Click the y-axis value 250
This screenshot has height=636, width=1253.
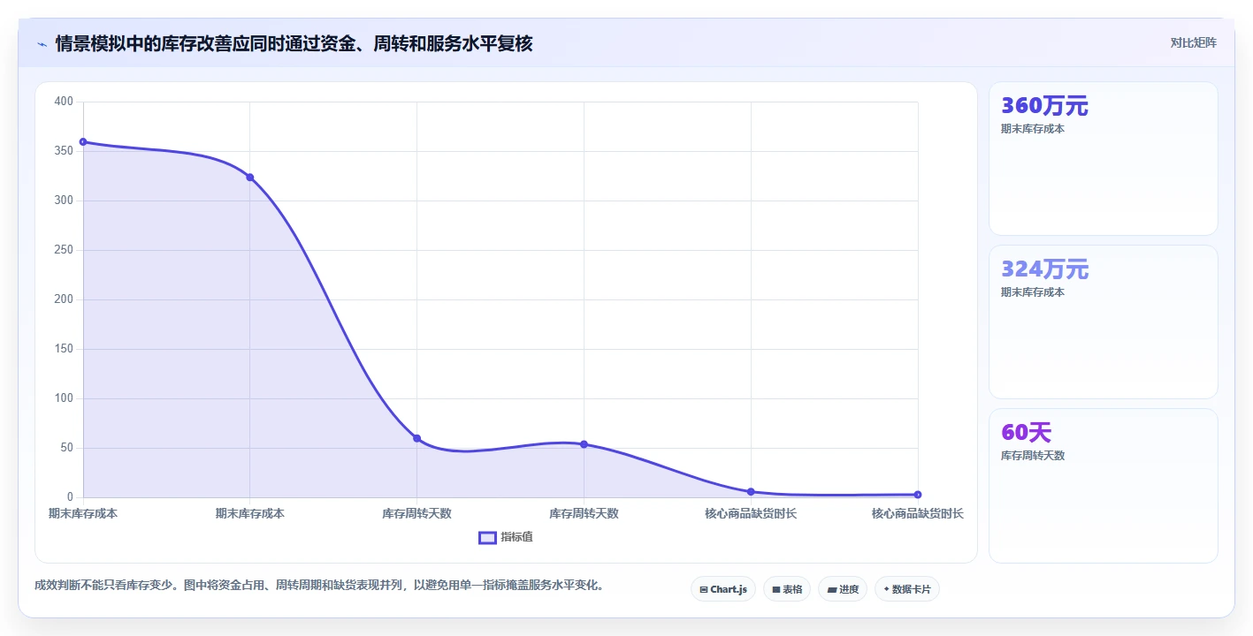click(64, 250)
